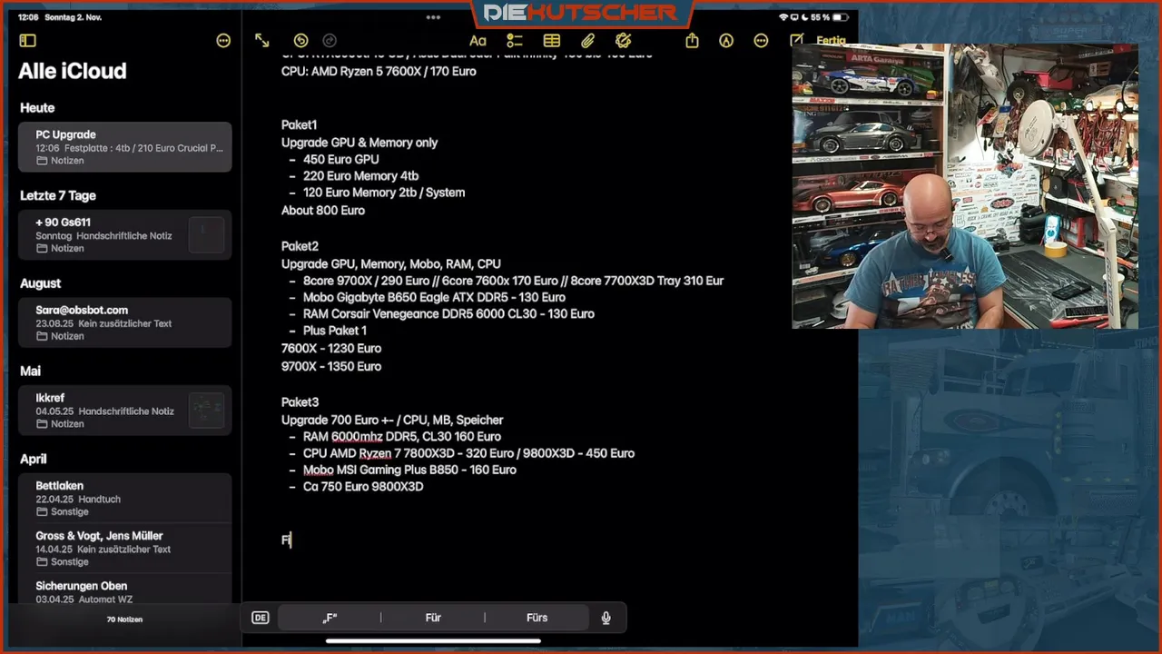Tap the + 90 Gs611 note thumbnail
This screenshot has width=1162, height=654.
point(207,235)
